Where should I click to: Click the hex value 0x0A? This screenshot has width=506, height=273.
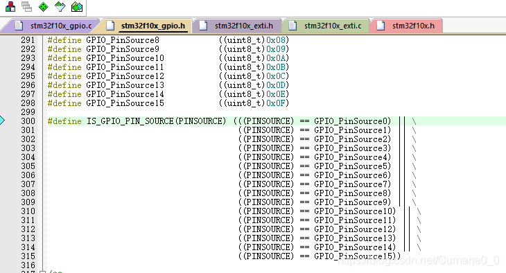point(276,58)
